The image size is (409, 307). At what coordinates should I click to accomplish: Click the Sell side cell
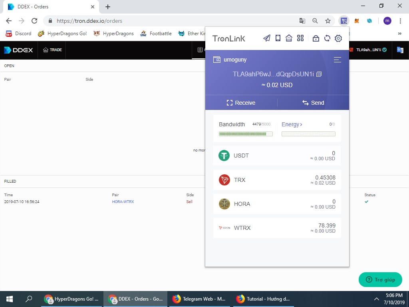(189, 201)
